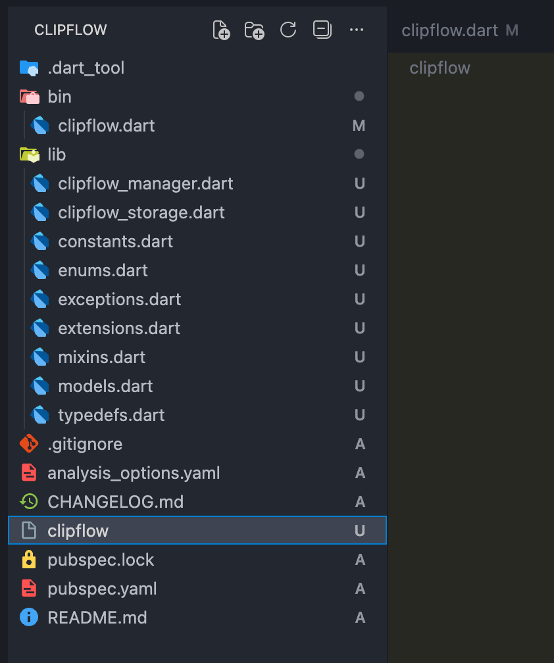Open the CHANGELOG.md file
The width and height of the screenshot is (554, 663).
pos(115,502)
